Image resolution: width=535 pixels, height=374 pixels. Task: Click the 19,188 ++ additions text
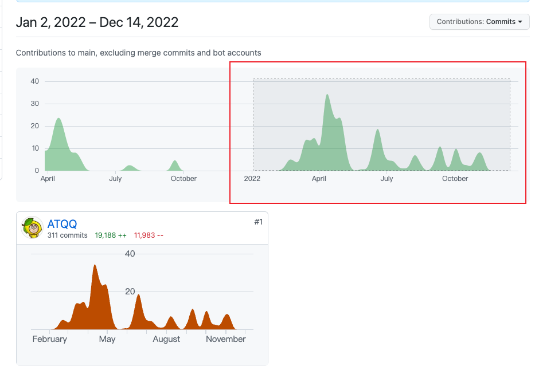click(x=111, y=235)
